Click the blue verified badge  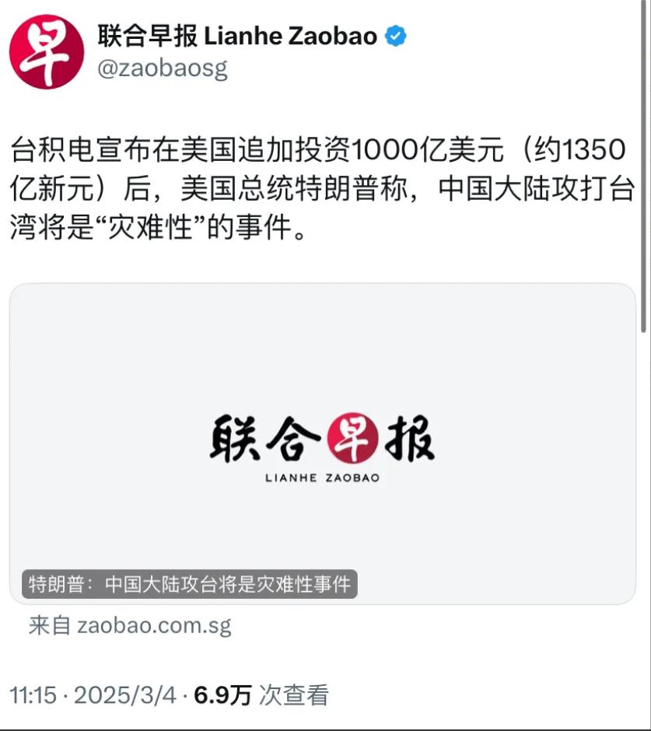point(395,37)
